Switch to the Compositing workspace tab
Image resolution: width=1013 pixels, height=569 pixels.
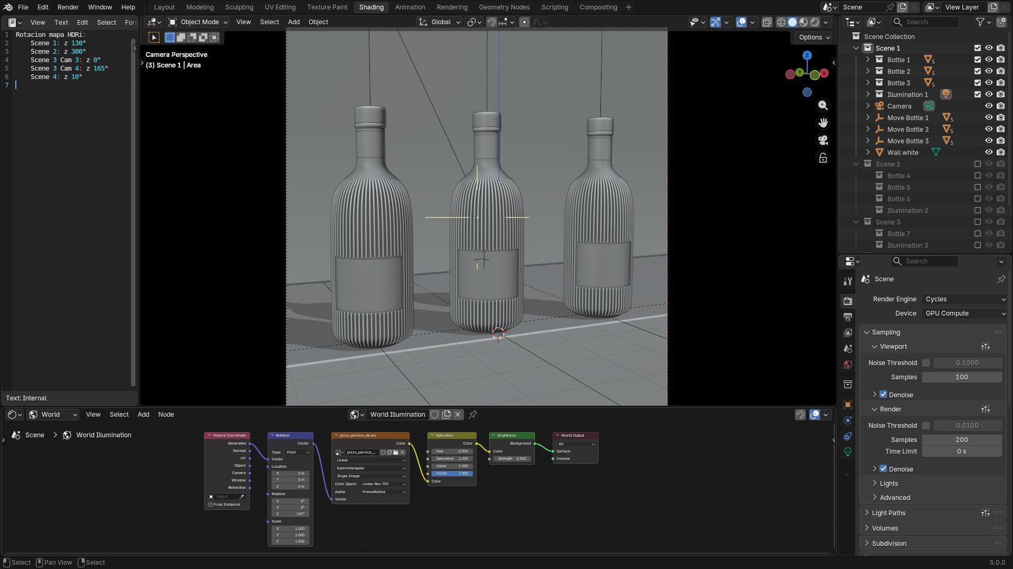tap(598, 7)
